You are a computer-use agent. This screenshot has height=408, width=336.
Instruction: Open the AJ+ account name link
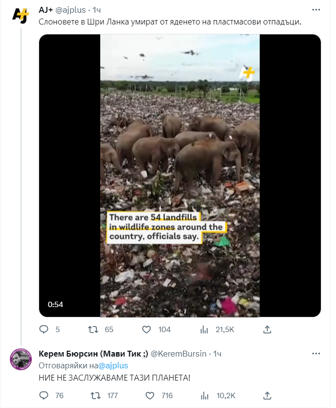[46, 10]
